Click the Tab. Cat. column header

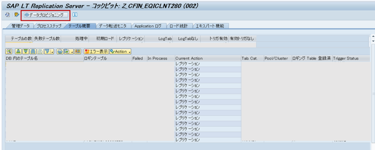pos(252,59)
